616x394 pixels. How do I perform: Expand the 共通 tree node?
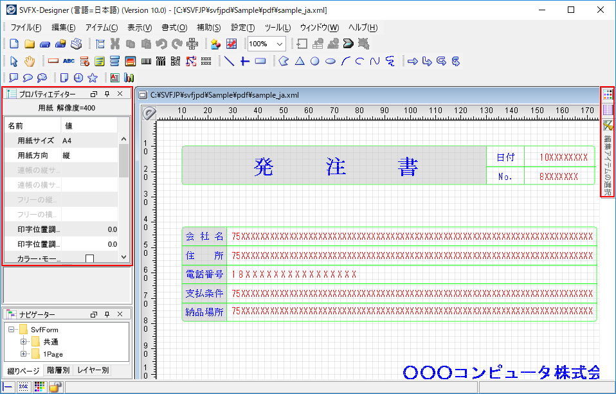pyautogui.click(x=24, y=341)
